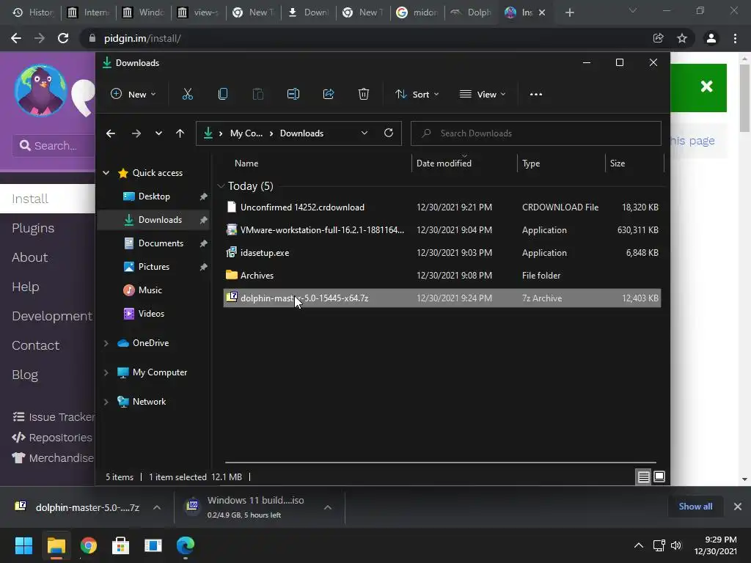Open Microsoft Store from taskbar
751x563 pixels.
[121, 545]
